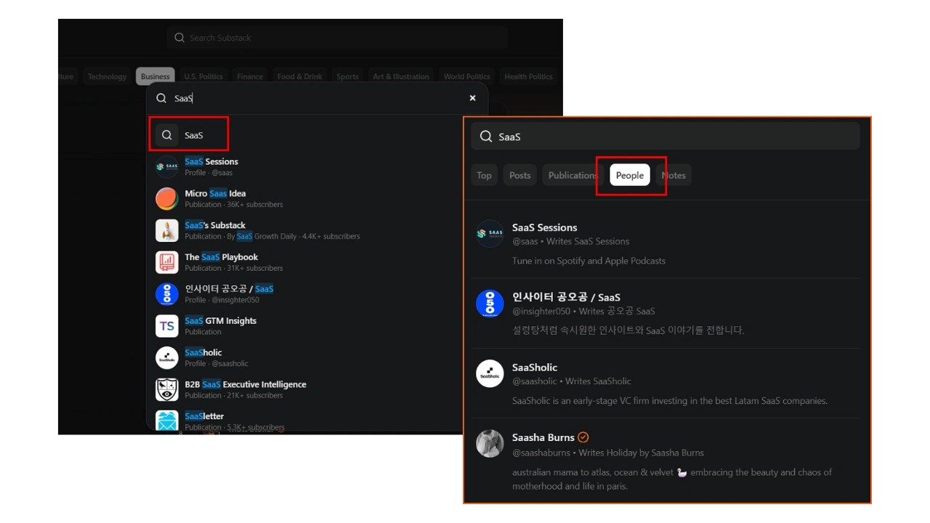Click the Micro Saas Idea orange avatar

[167, 198]
